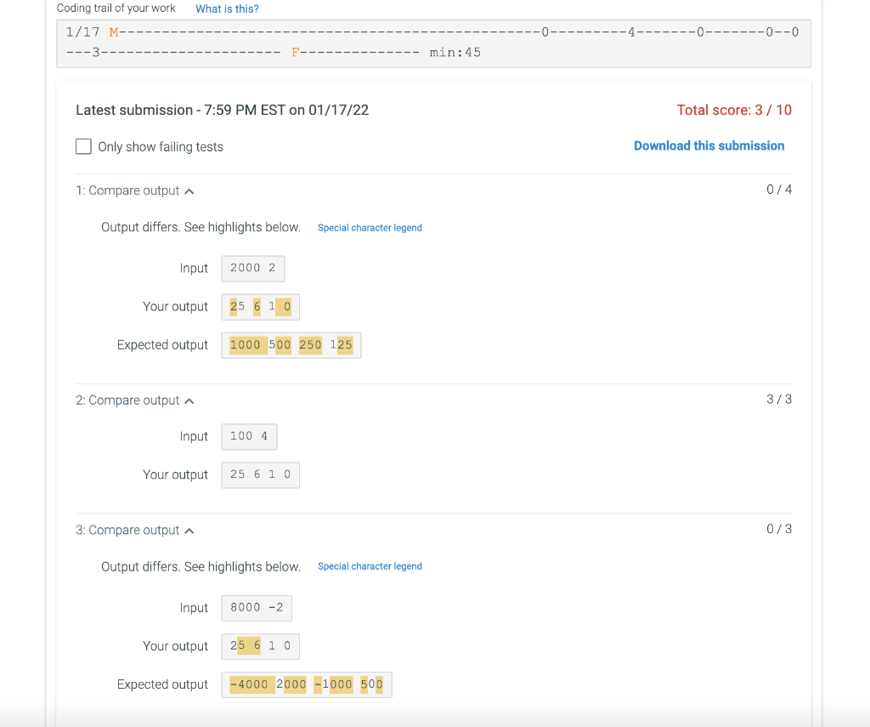
Task: Click test 2 input value '100 4'
Action: [x=249, y=436]
